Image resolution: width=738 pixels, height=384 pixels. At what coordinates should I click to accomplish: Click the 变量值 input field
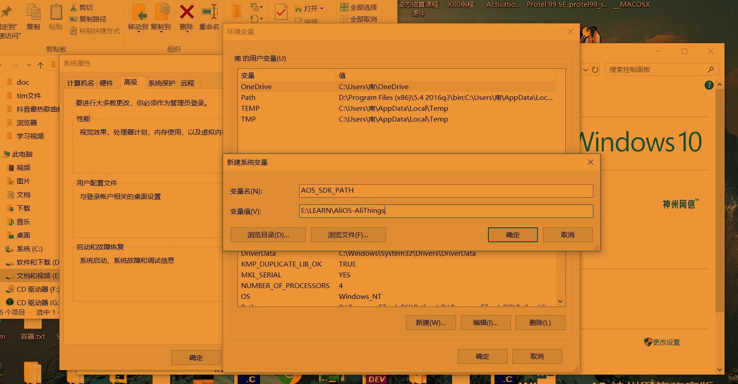point(446,211)
